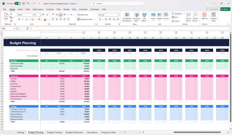Image resolution: width=232 pixels, height=135 pixels.
Task: Click the green Share button
Action: click(225, 9)
